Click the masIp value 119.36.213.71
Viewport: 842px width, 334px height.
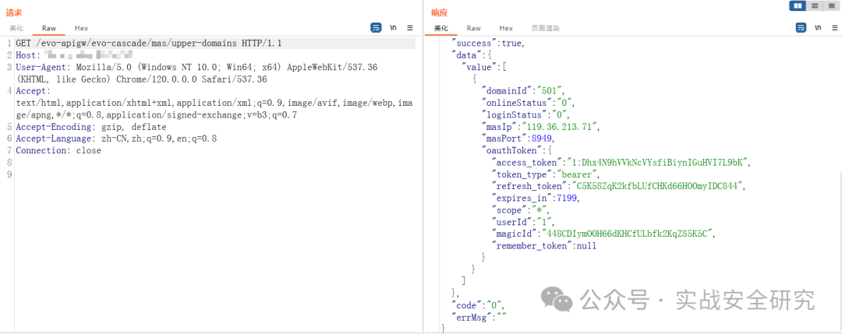[560, 127]
